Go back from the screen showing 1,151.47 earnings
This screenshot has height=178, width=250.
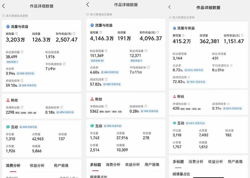(169, 7)
